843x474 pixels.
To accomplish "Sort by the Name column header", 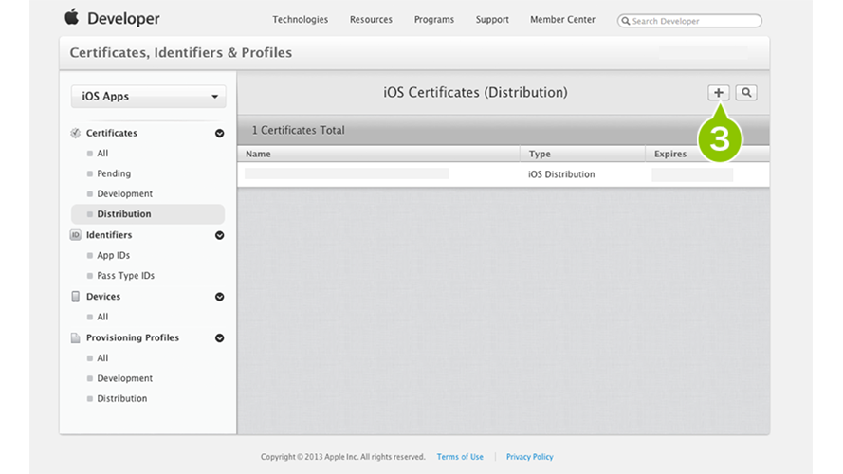I will [378, 154].
